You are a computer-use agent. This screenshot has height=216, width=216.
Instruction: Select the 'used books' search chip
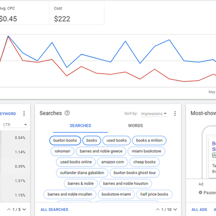(117, 140)
